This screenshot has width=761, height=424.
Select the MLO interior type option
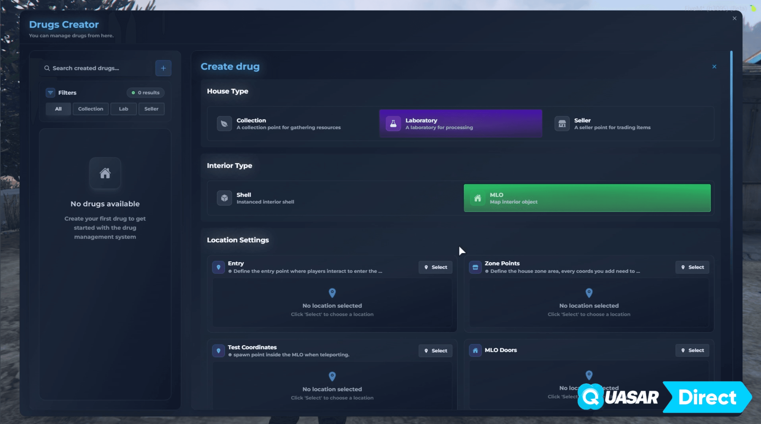click(587, 198)
